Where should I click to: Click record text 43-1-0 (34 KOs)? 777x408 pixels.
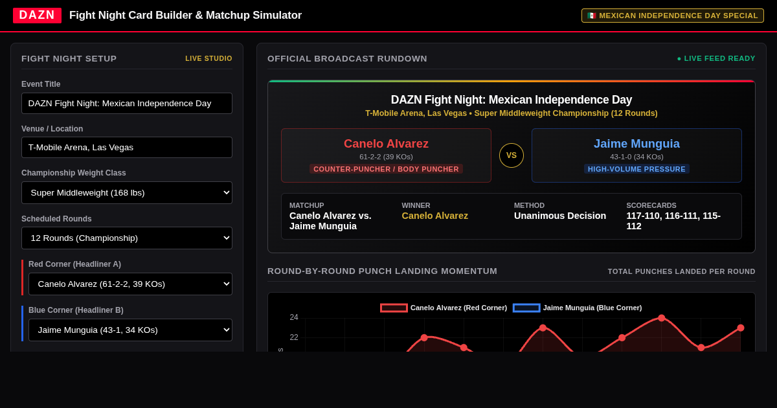636,157
